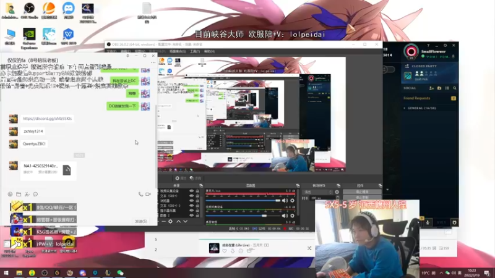Open WeChat chat more options ellipsis
This screenshot has width=495, height=278.
point(153,62)
